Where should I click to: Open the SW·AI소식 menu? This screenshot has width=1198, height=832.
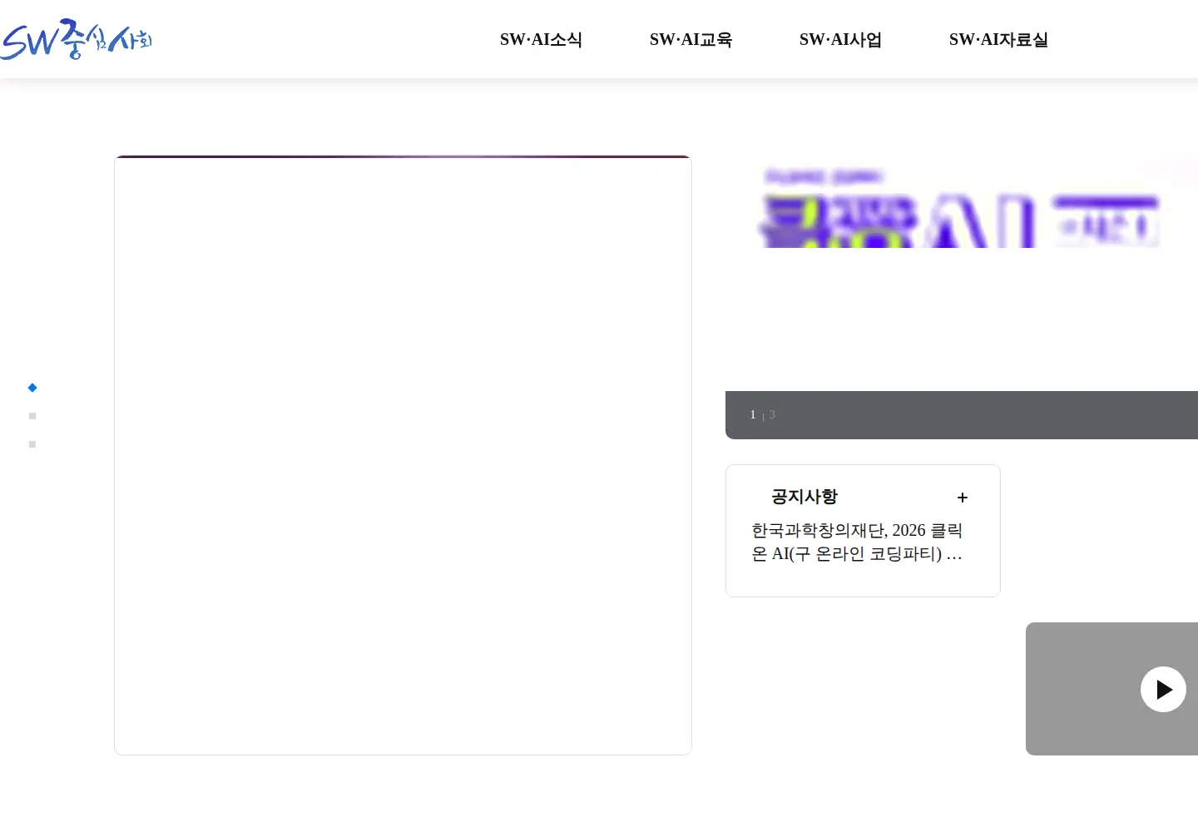[541, 40]
